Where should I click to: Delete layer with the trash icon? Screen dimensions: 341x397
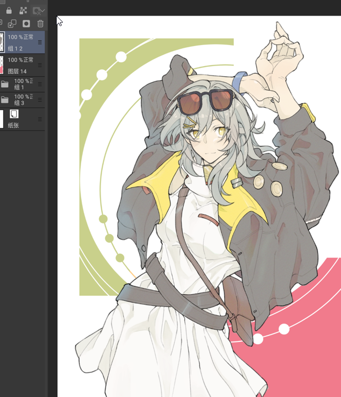click(40, 23)
